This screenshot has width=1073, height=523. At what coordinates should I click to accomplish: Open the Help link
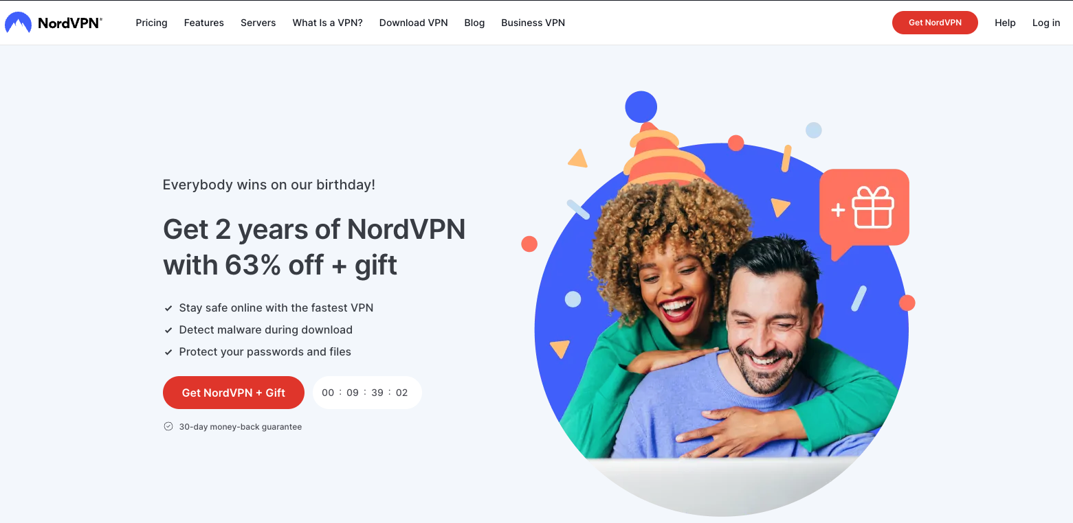[x=1005, y=23]
